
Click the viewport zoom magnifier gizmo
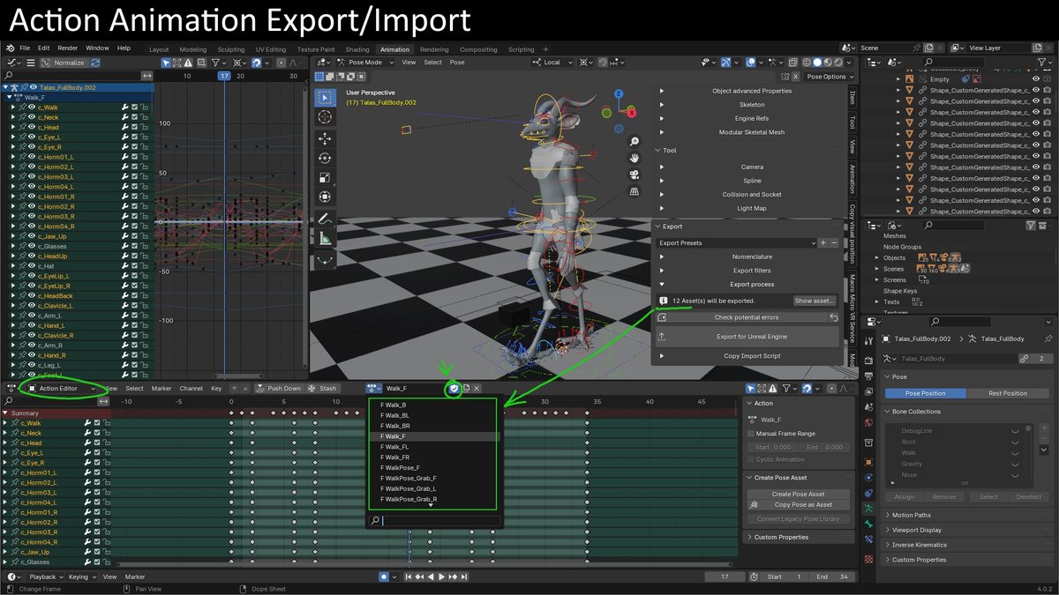tap(634, 142)
